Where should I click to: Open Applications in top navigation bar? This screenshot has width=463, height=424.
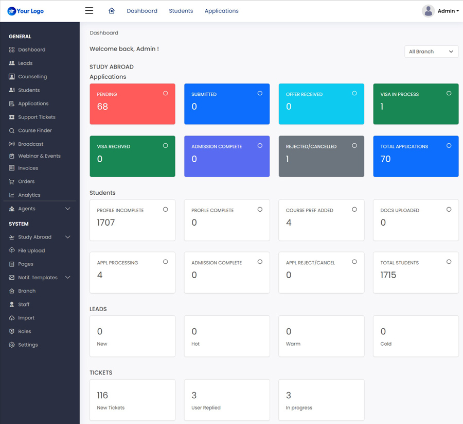tap(221, 11)
